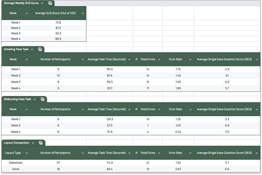Viewport: 262px width, 175px height.
Task: Open Number of Participants dropdown in Layout Comparison table
Action: click(x=83, y=153)
